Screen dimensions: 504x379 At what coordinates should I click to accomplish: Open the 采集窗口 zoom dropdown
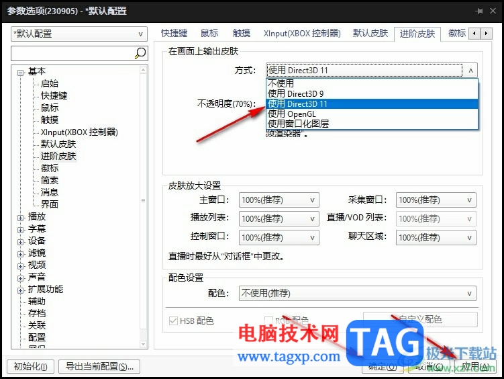(436, 200)
